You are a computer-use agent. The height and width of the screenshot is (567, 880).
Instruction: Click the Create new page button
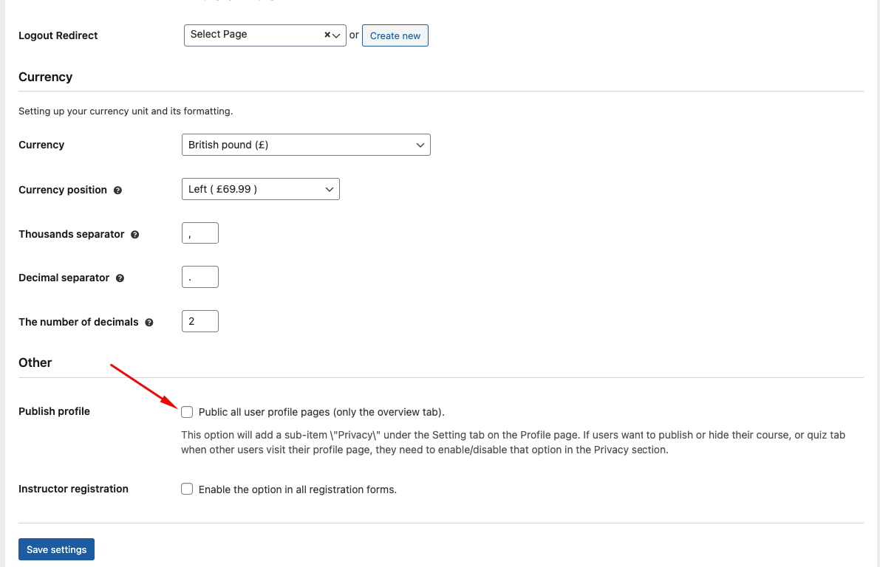click(395, 35)
